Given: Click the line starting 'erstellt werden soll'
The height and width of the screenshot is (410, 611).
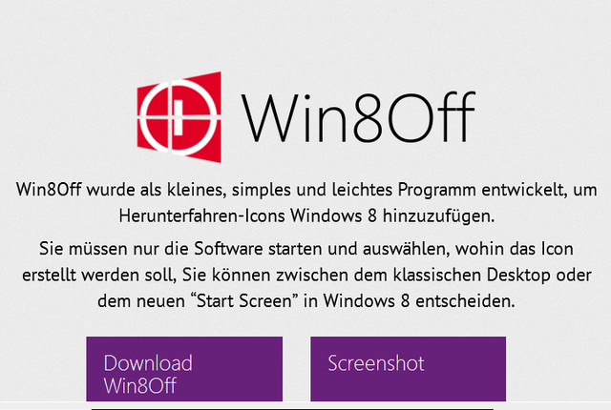Looking at the screenshot, I should click(306, 275).
